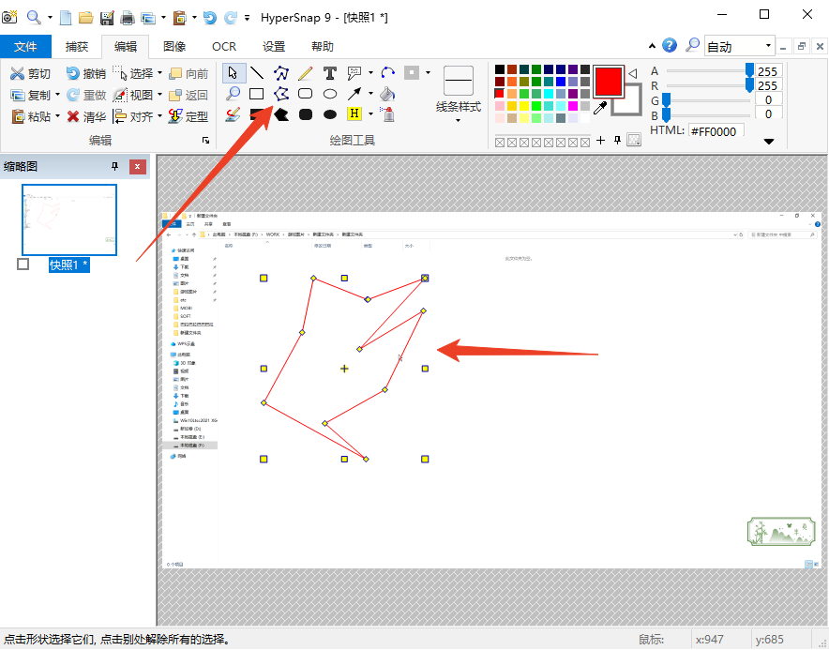Click the magnifier zoom tool
Viewport: 829px width, 650px height.
point(233,94)
